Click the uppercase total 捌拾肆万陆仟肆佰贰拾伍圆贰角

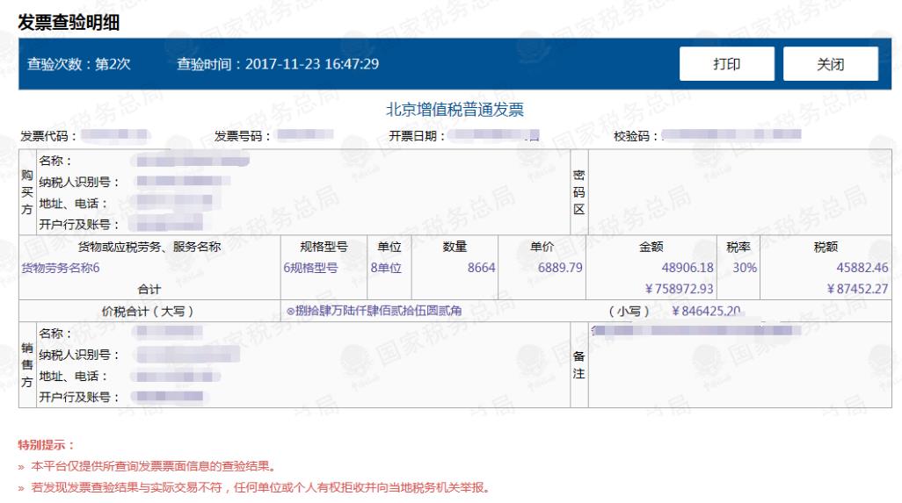tap(389, 310)
